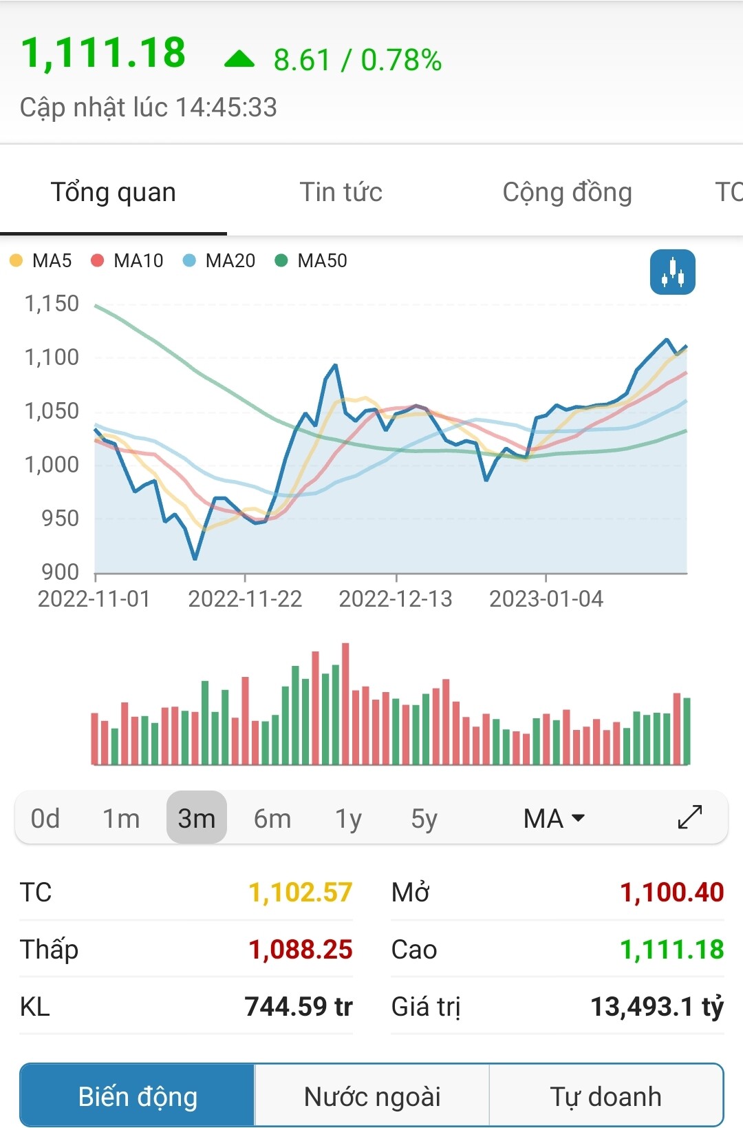Image resolution: width=743 pixels, height=1128 pixels.
Task: Switch chart to 5y range
Action: click(424, 818)
